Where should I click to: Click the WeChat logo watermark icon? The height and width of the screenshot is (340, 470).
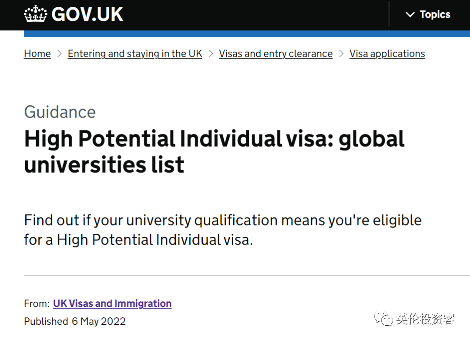point(383,318)
